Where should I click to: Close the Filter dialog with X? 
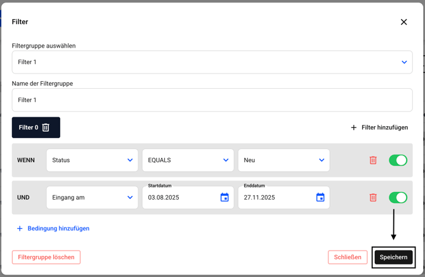(403, 22)
